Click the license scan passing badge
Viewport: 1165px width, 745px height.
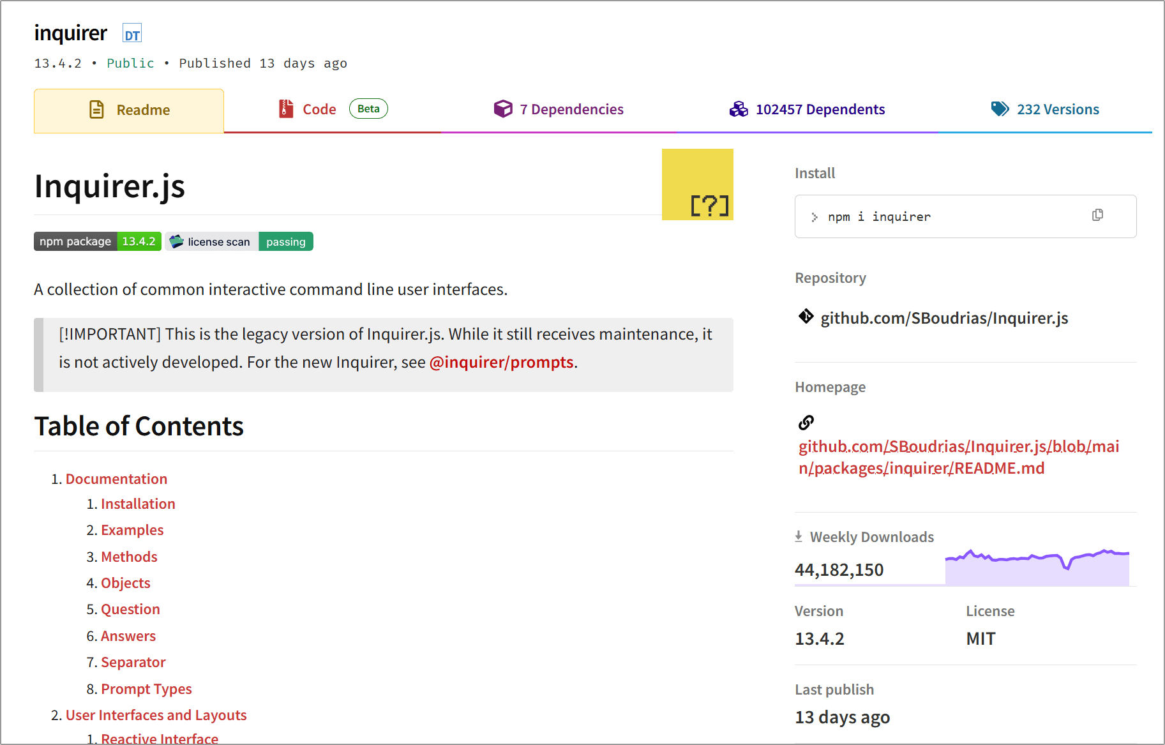(239, 241)
